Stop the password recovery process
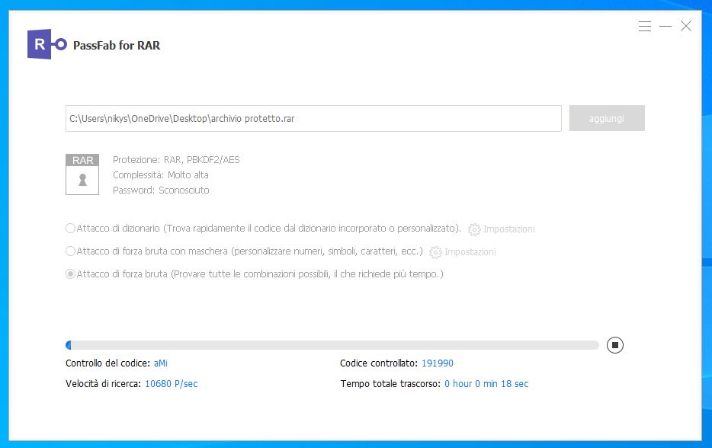Image resolution: width=712 pixels, height=448 pixels. pos(615,345)
